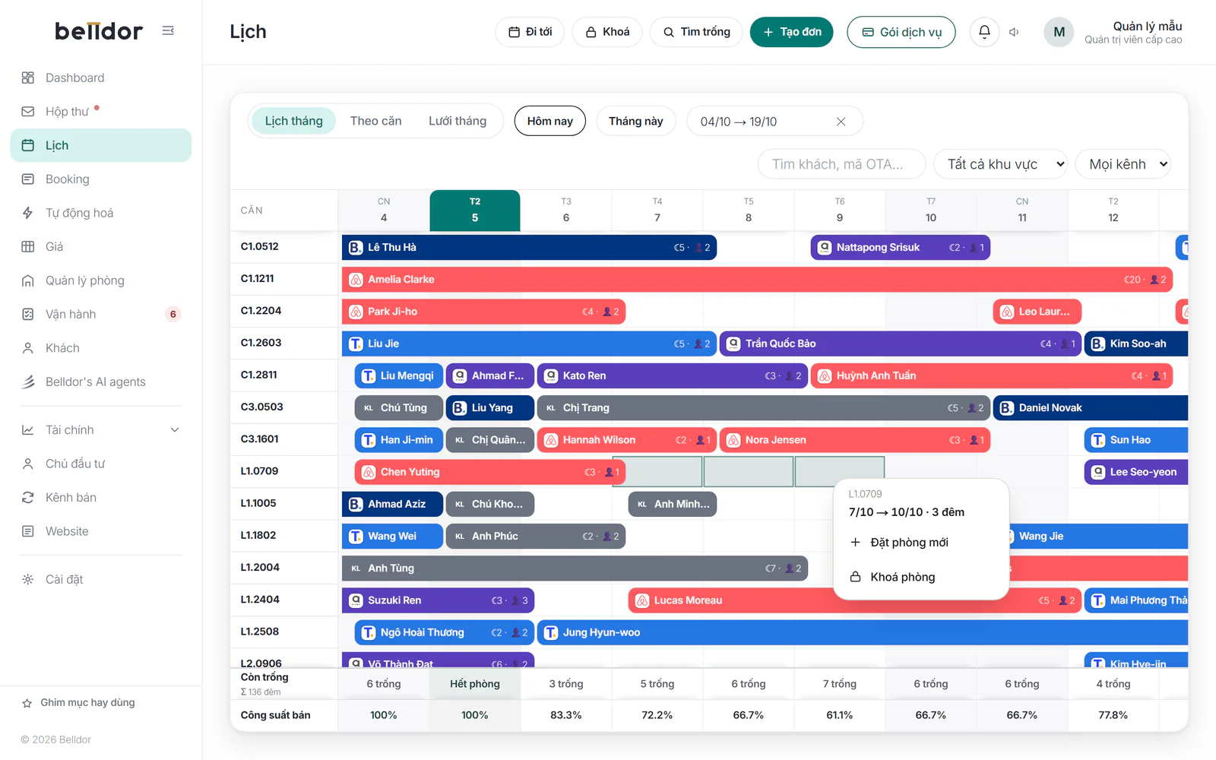Open Kênh bán channels

point(101,498)
